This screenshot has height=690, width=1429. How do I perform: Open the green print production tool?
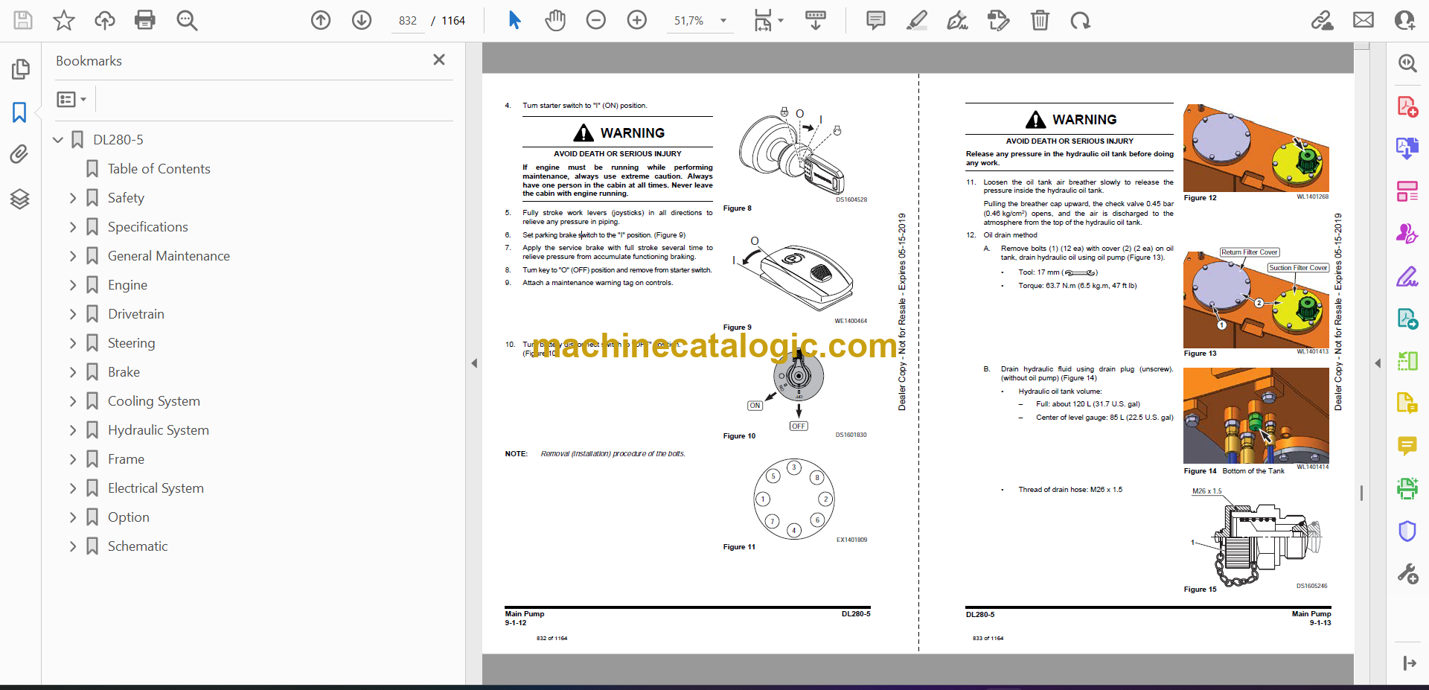(1407, 488)
